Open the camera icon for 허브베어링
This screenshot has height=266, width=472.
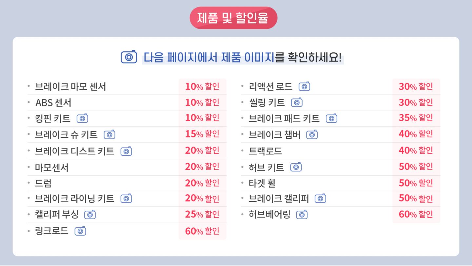(302, 215)
